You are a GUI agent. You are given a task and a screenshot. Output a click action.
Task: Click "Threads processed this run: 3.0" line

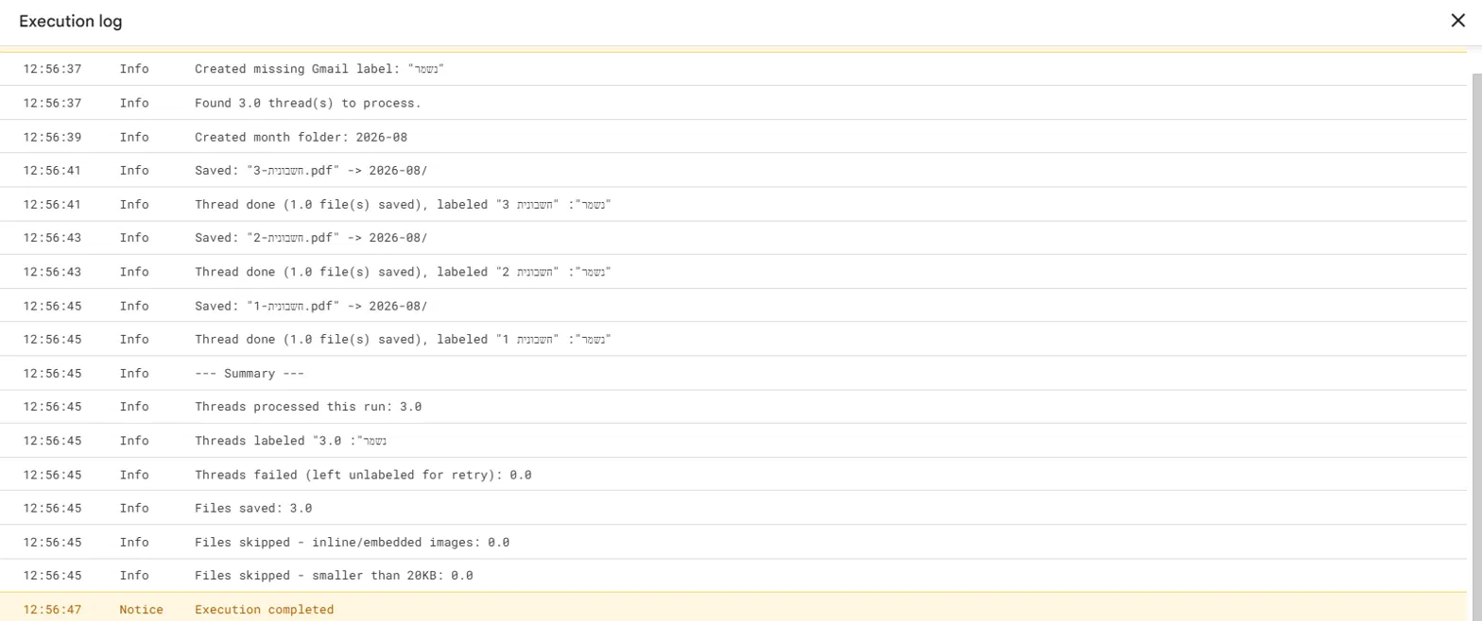tap(733, 407)
